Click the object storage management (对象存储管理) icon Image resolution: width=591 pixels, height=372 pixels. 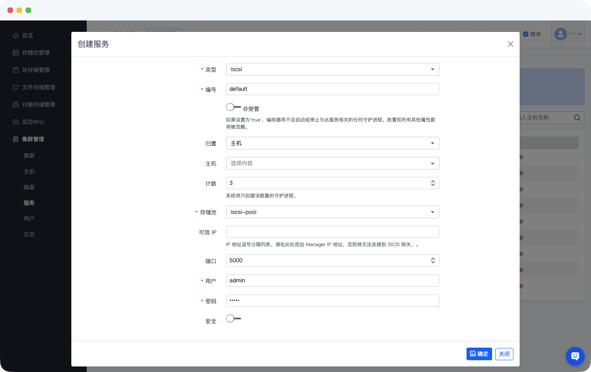coord(16,105)
